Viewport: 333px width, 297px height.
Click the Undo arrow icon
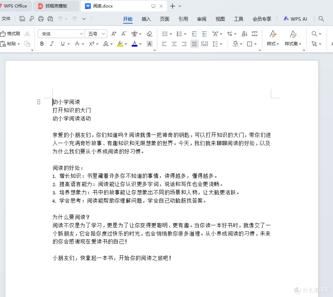pyautogui.click(x=60, y=19)
